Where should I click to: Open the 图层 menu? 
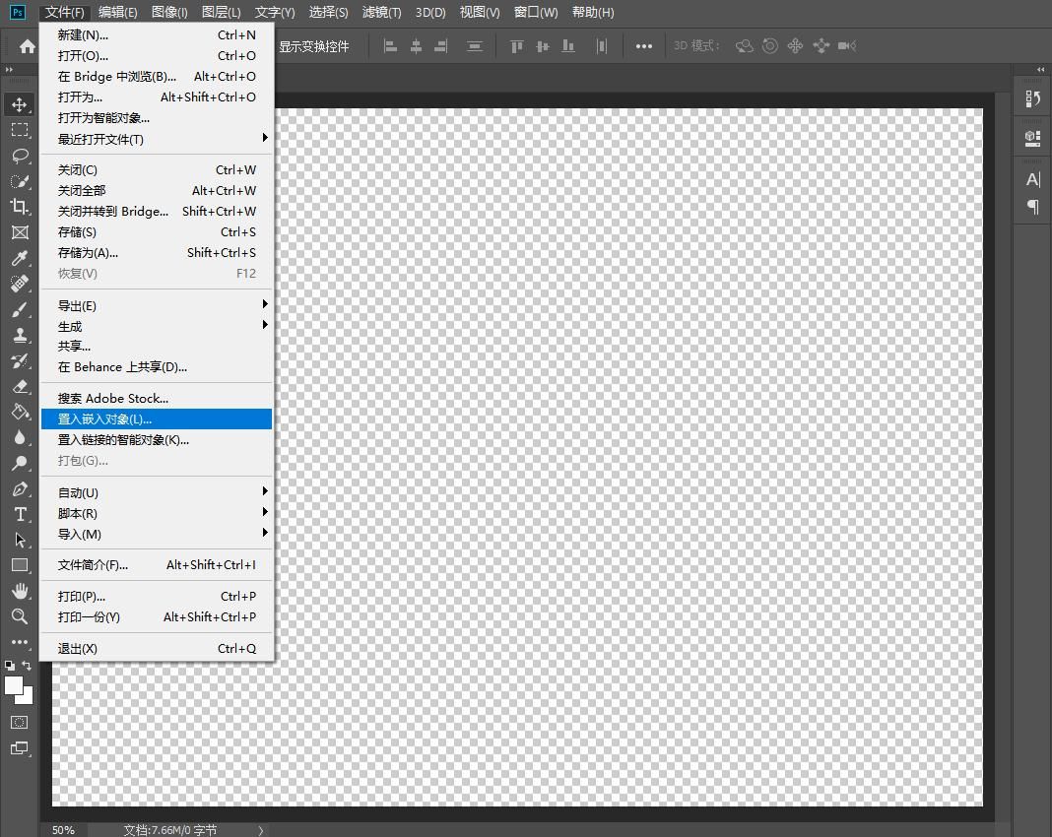[221, 12]
